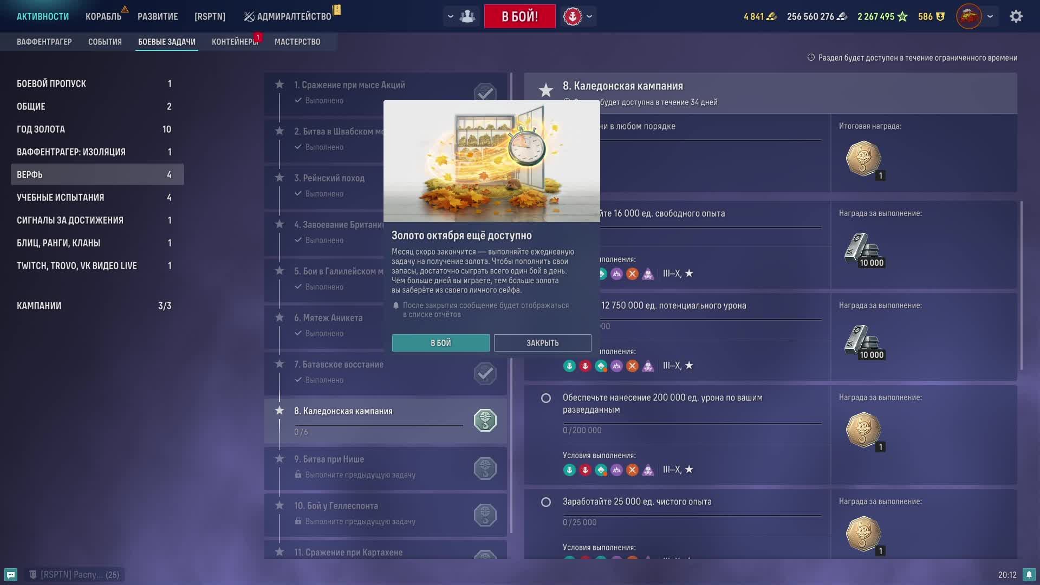1040x585 pixels.
Task: Click the Закрыть button in popup
Action: pyautogui.click(x=542, y=343)
